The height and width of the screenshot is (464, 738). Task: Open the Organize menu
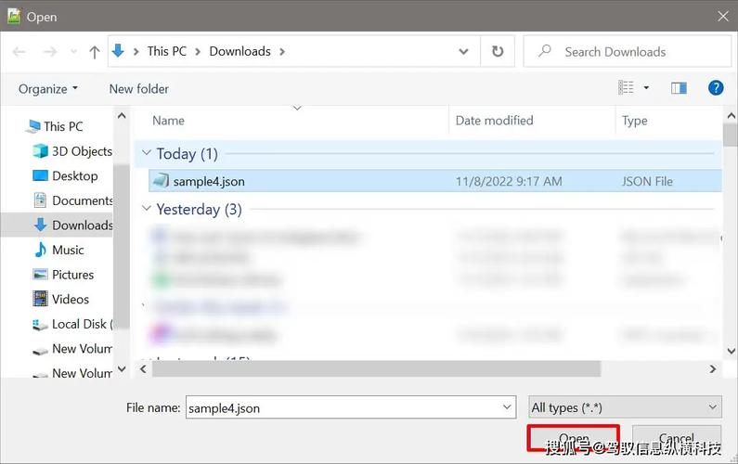click(x=48, y=89)
